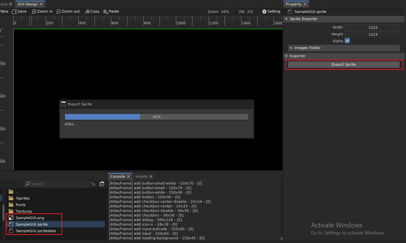The height and width of the screenshot is (243, 406).
Task: Switch to the GUI Design tab
Action: 28,4
